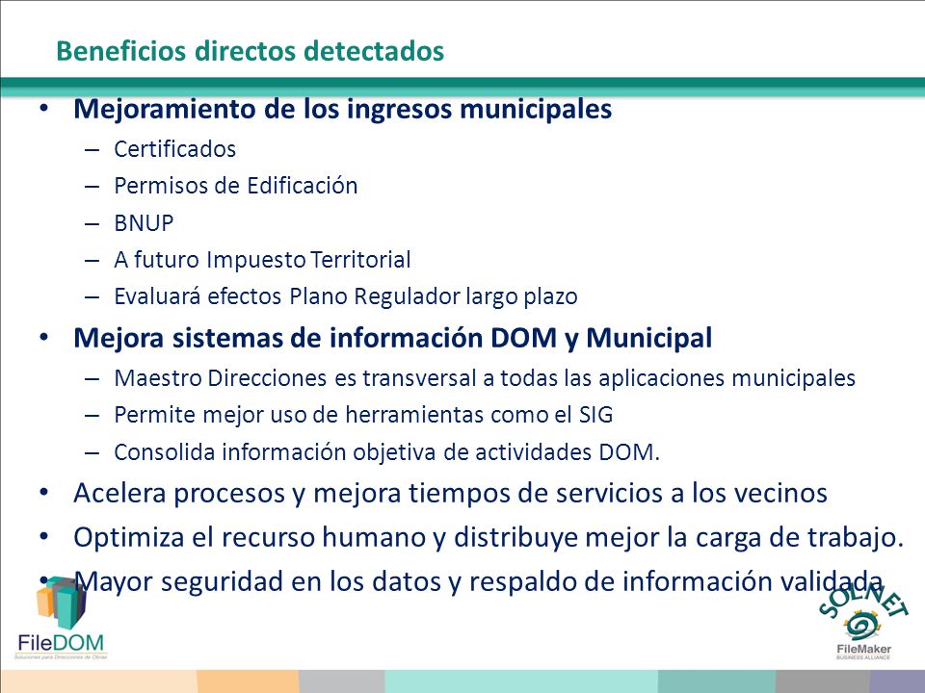Select the title 'Beneficios directos detectados'

251,51
